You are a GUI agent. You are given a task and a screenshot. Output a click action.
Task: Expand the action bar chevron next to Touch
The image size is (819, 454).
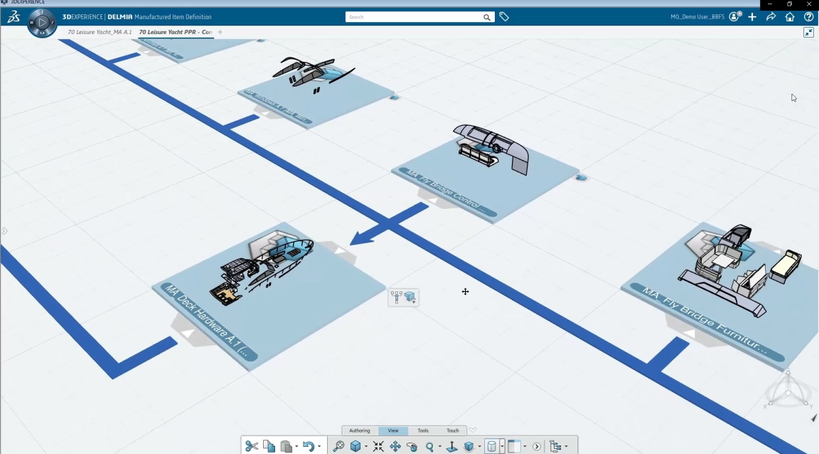click(473, 430)
